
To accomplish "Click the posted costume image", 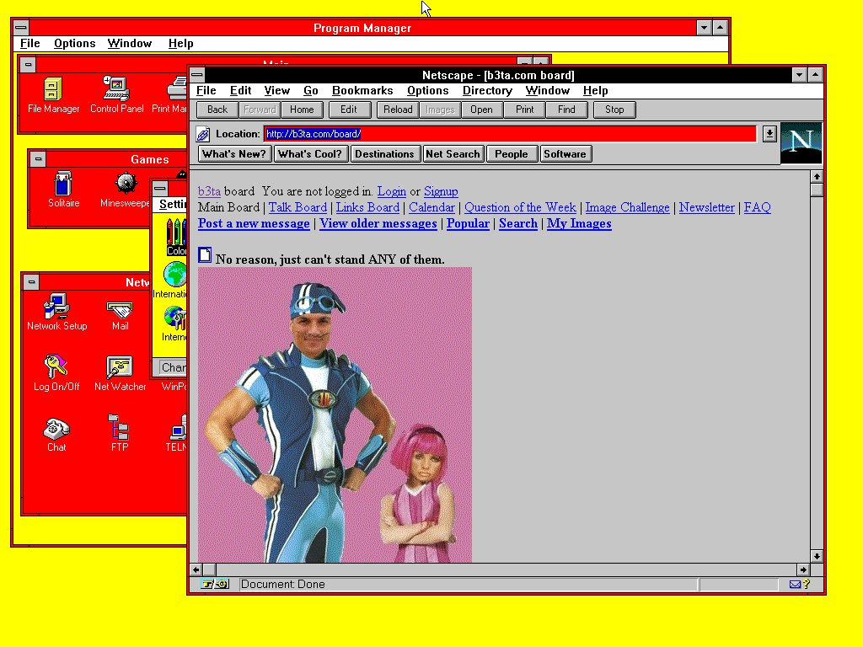I will (x=335, y=414).
